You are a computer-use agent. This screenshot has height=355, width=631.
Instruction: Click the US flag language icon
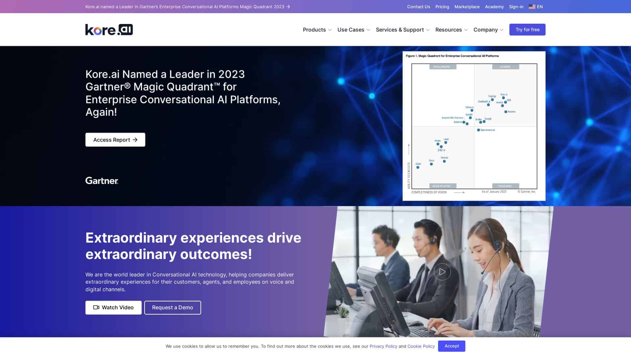(x=532, y=7)
